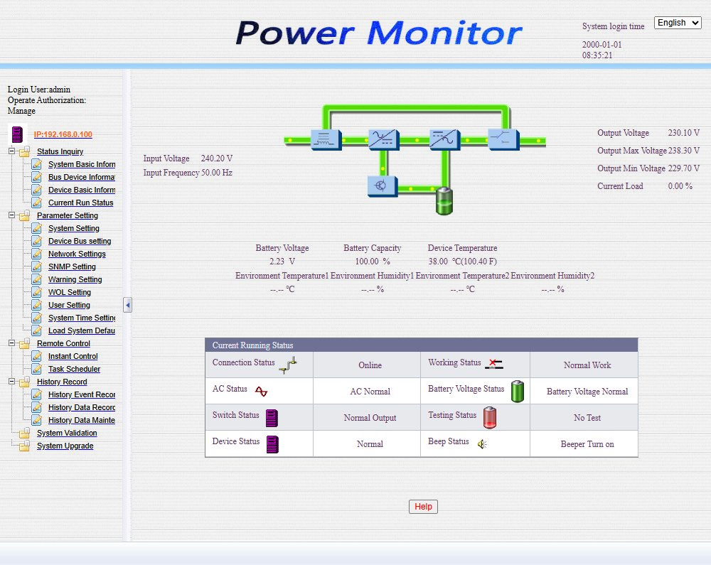Collapse the History Record tree node
This screenshot has width=711, height=565.
click(x=12, y=382)
